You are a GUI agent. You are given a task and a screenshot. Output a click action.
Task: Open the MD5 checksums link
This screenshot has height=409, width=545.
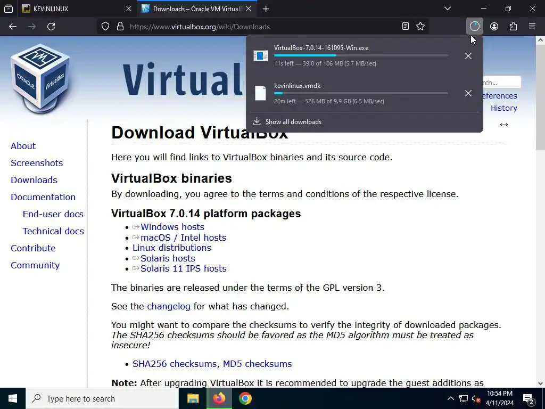[x=257, y=364]
